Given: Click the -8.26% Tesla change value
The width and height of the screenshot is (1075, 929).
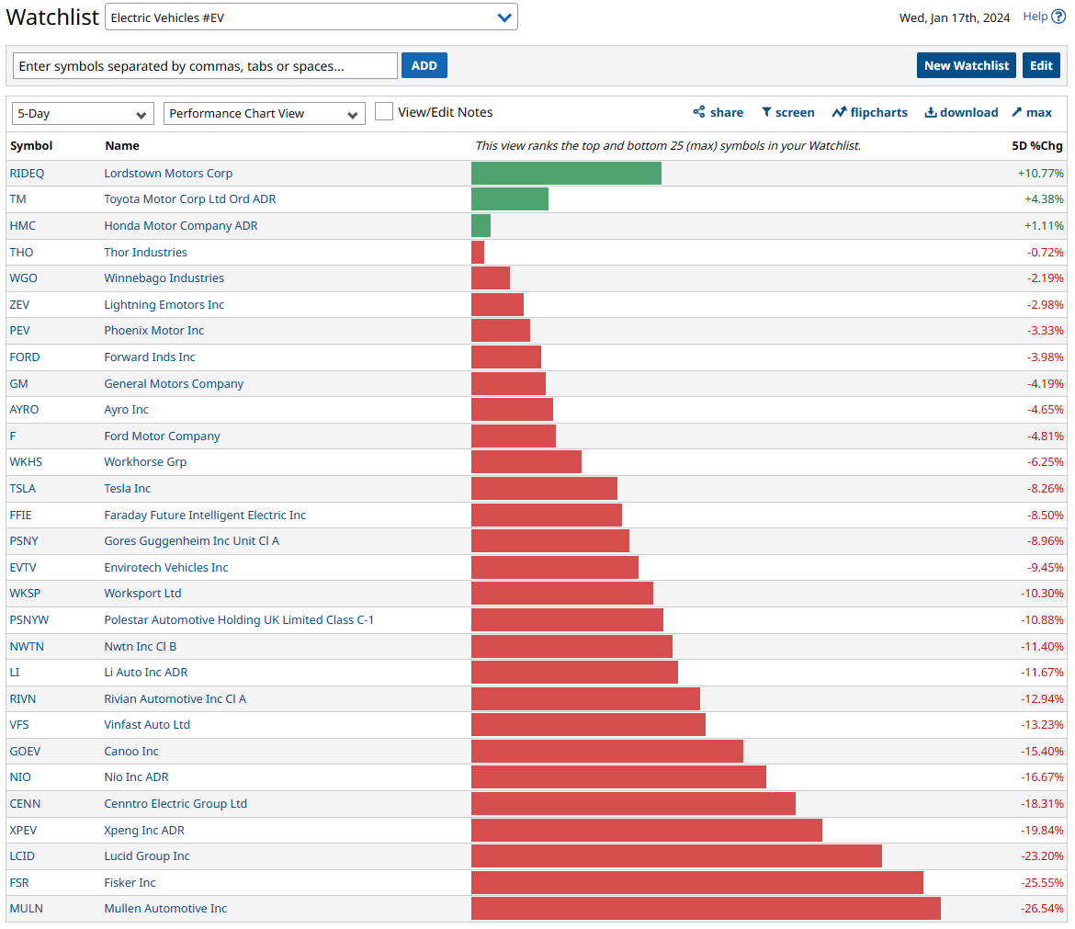Looking at the screenshot, I should click(1045, 489).
